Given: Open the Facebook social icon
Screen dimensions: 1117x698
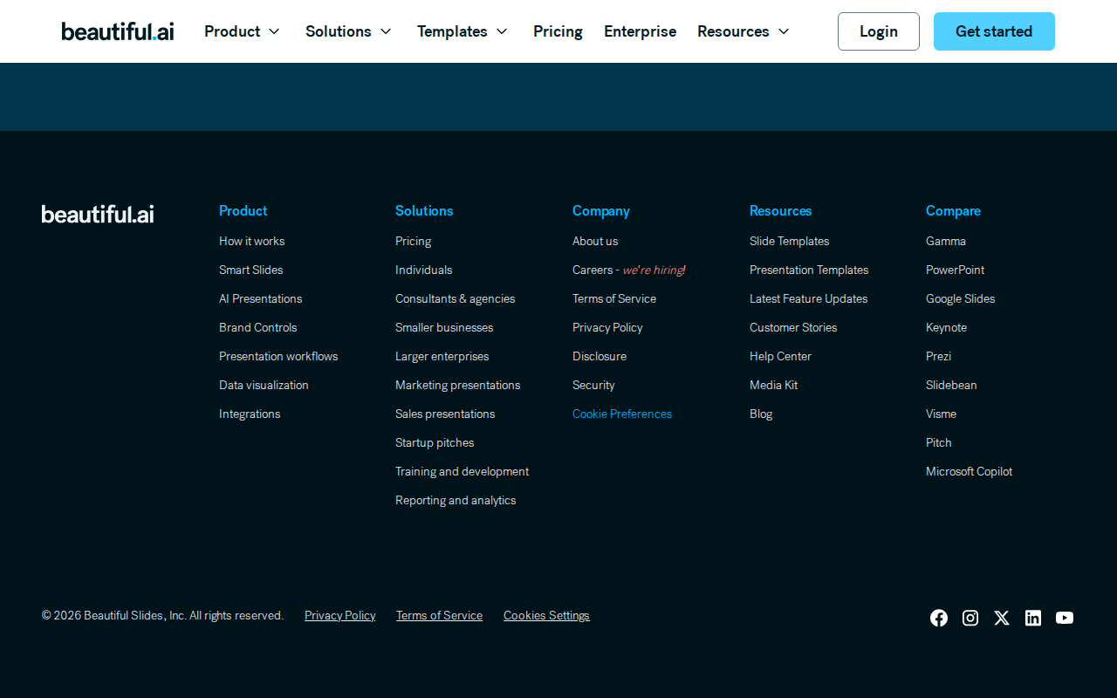Looking at the screenshot, I should click(x=939, y=618).
